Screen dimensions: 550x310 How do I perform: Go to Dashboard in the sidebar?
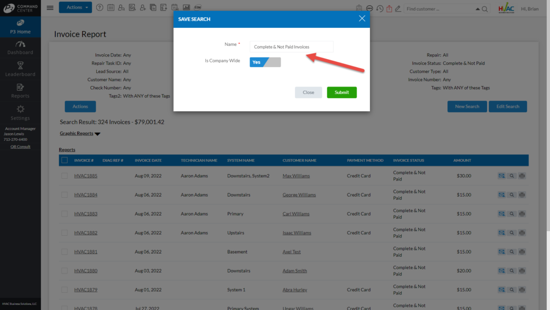tap(20, 47)
